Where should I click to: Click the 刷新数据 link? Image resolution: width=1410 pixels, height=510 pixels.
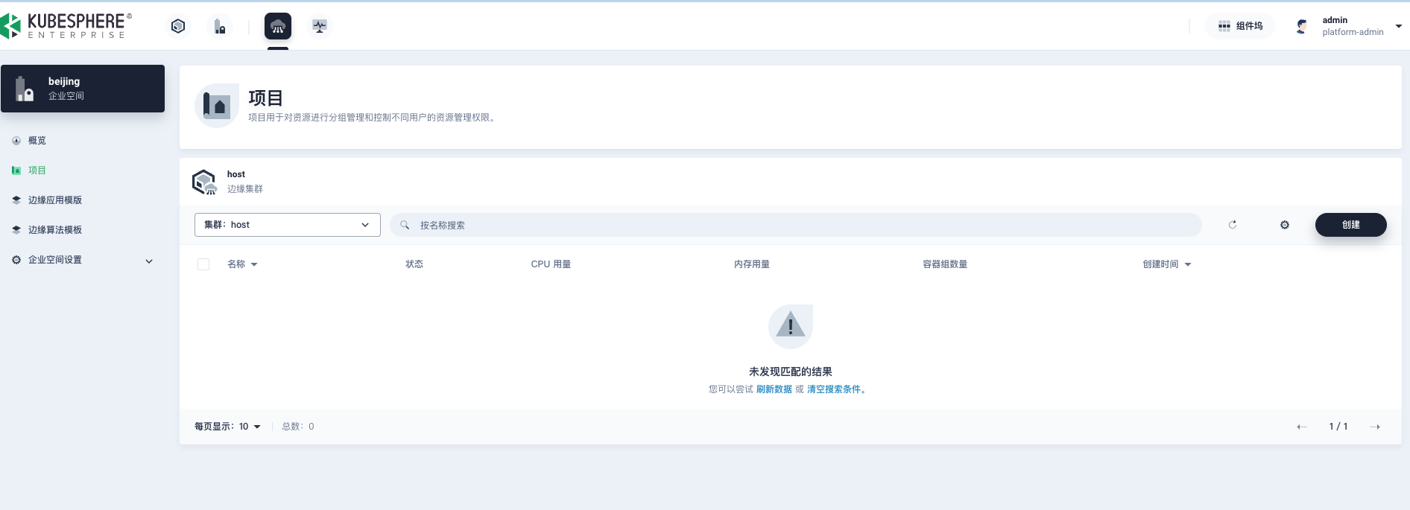(774, 389)
